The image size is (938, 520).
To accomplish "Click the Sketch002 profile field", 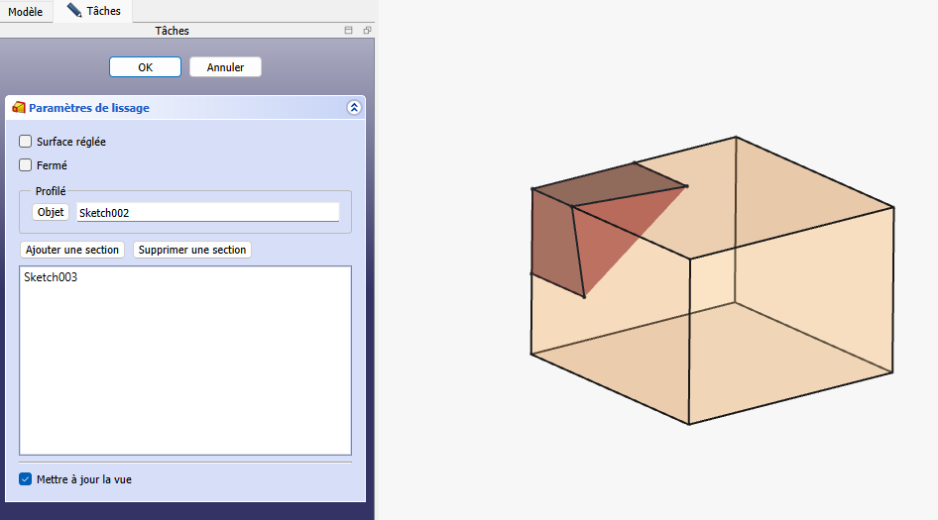I will click(207, 212).
